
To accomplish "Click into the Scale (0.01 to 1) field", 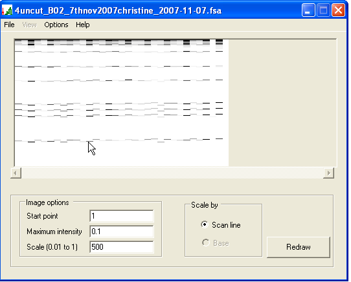I will (122, 246).
